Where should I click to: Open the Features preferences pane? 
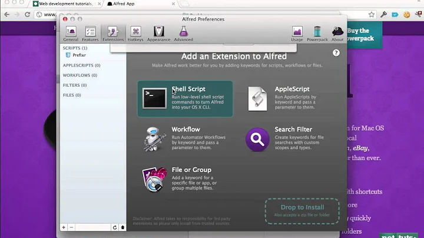90,34
